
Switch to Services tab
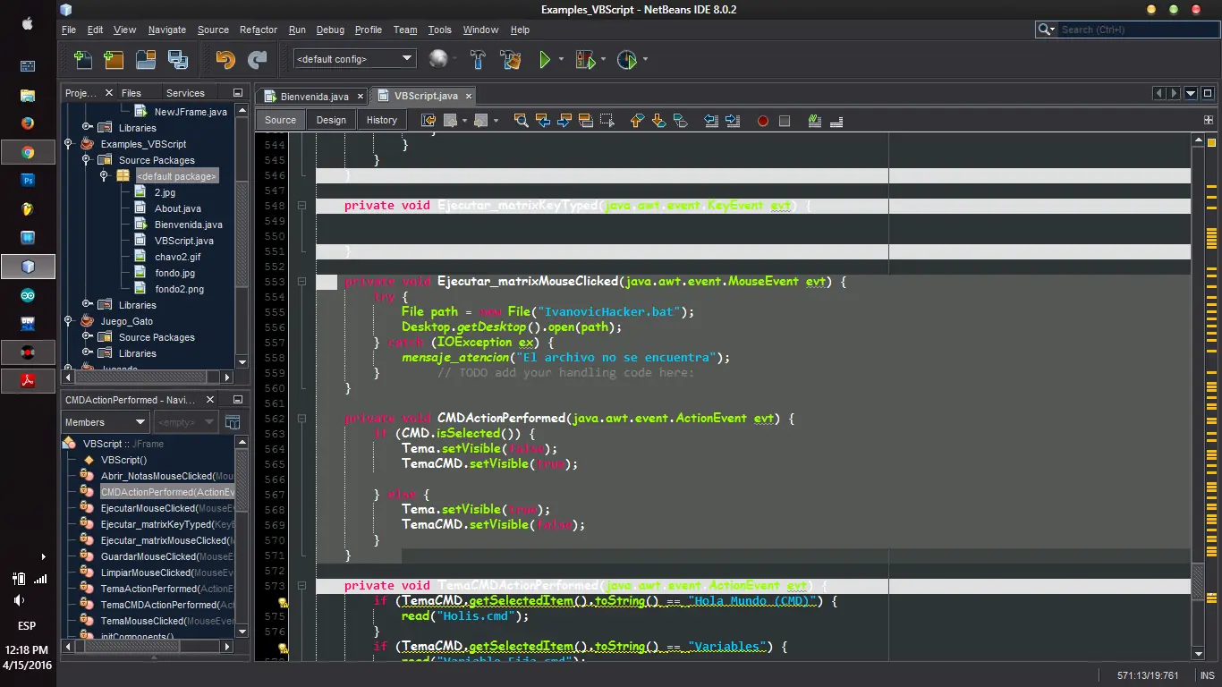pos(185,93)
